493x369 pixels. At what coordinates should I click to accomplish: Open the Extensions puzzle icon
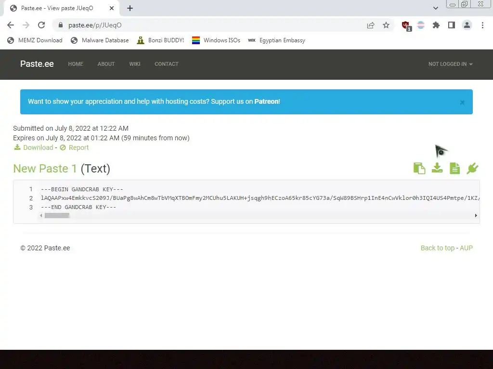pos(436,25)
